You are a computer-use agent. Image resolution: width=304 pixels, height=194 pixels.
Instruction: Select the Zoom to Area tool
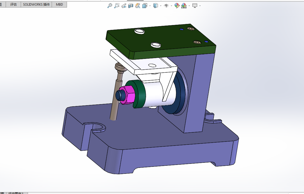tap(116, 6)
